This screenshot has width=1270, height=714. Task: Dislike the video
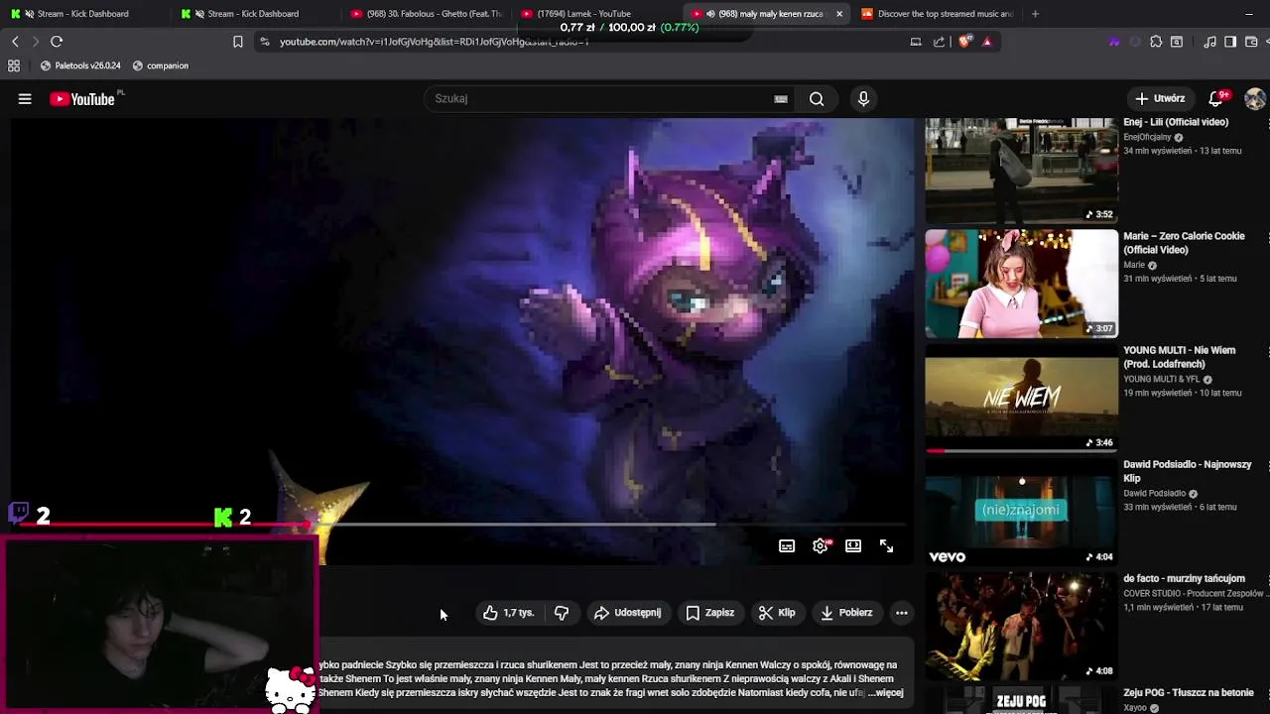pos(562,613)
